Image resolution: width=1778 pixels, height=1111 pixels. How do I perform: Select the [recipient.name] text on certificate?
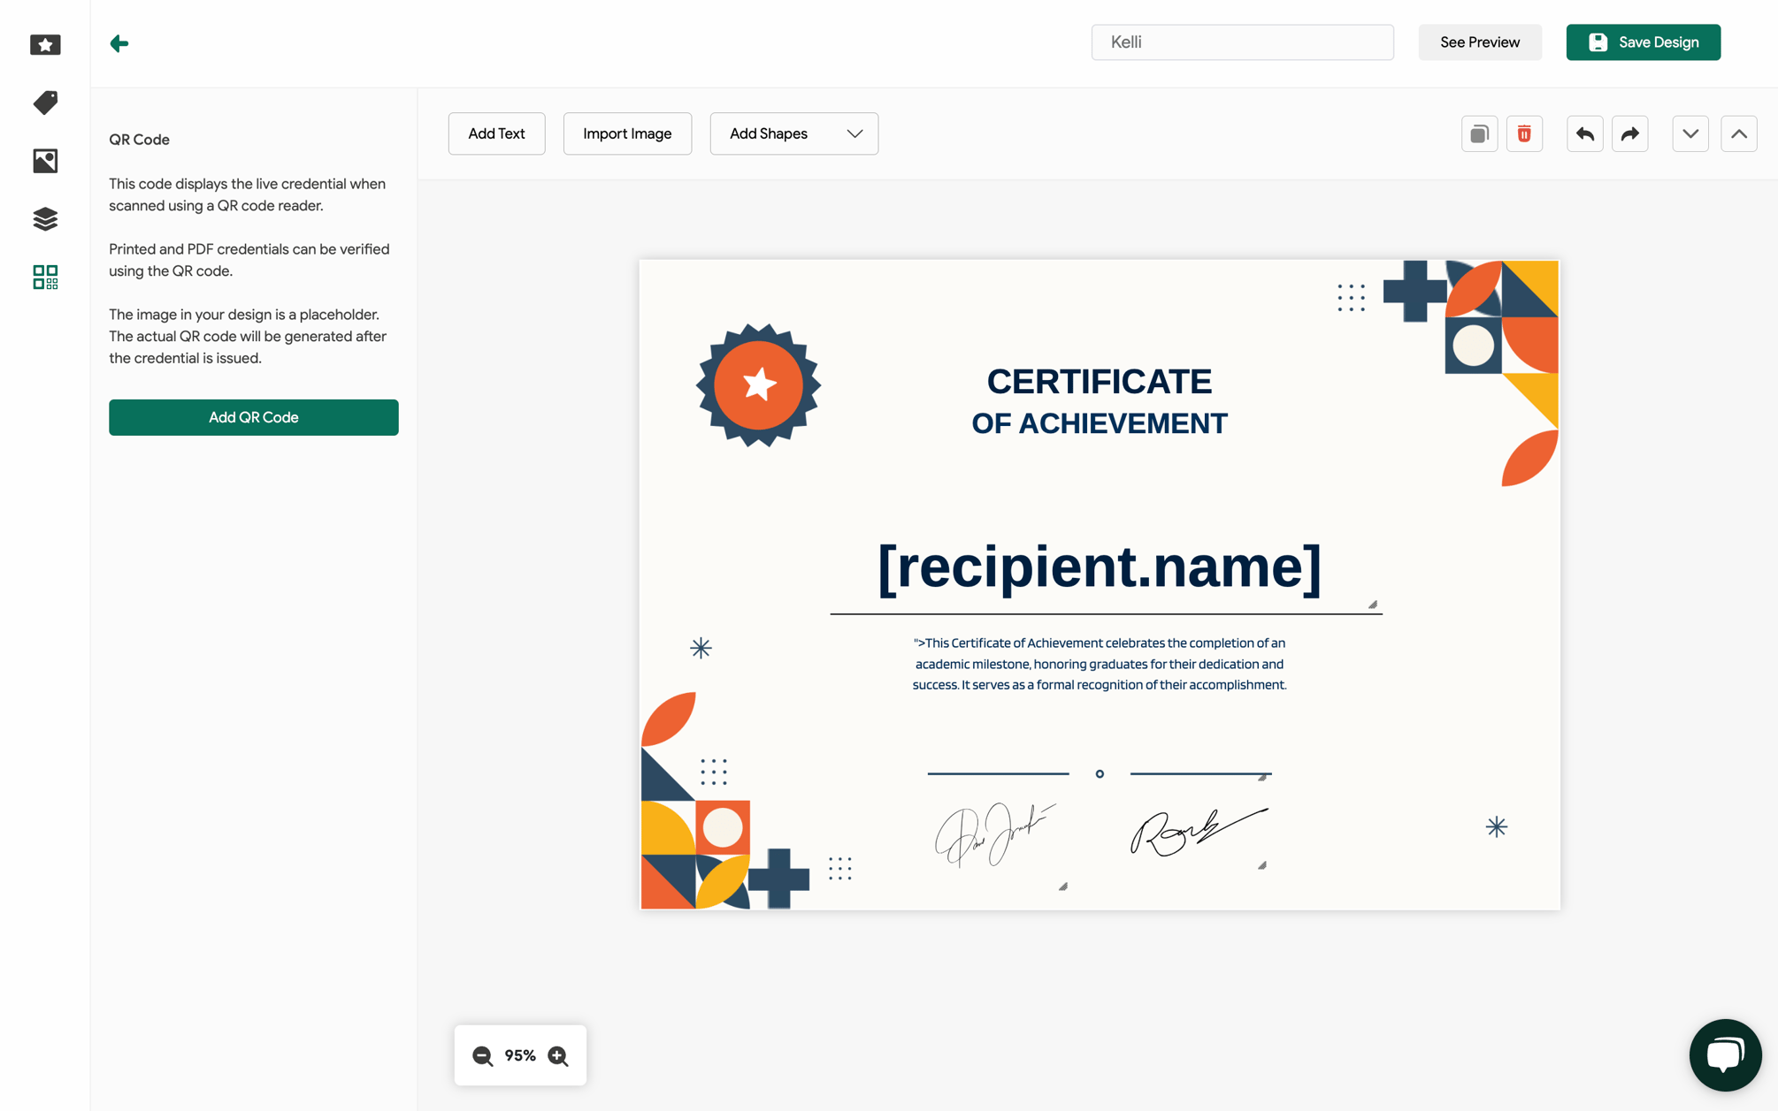[x=1100, y=567]
